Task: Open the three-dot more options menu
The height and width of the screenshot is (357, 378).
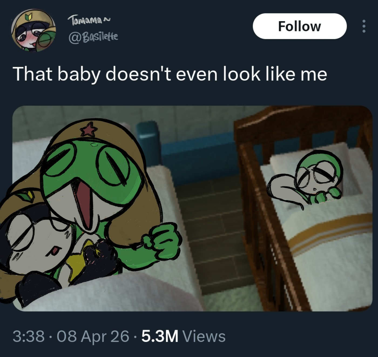Action: [x=364, y=26]
